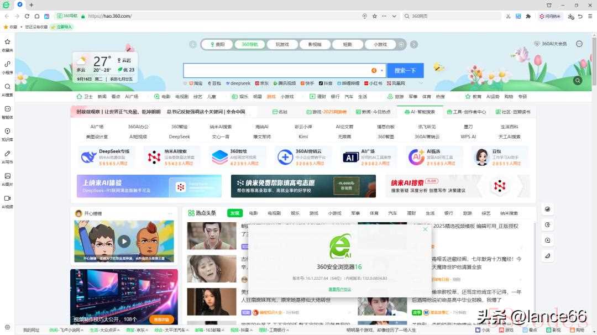
Task: Open the 纳米免费帮你填高考志愿 banner
Action: [303, 186]
